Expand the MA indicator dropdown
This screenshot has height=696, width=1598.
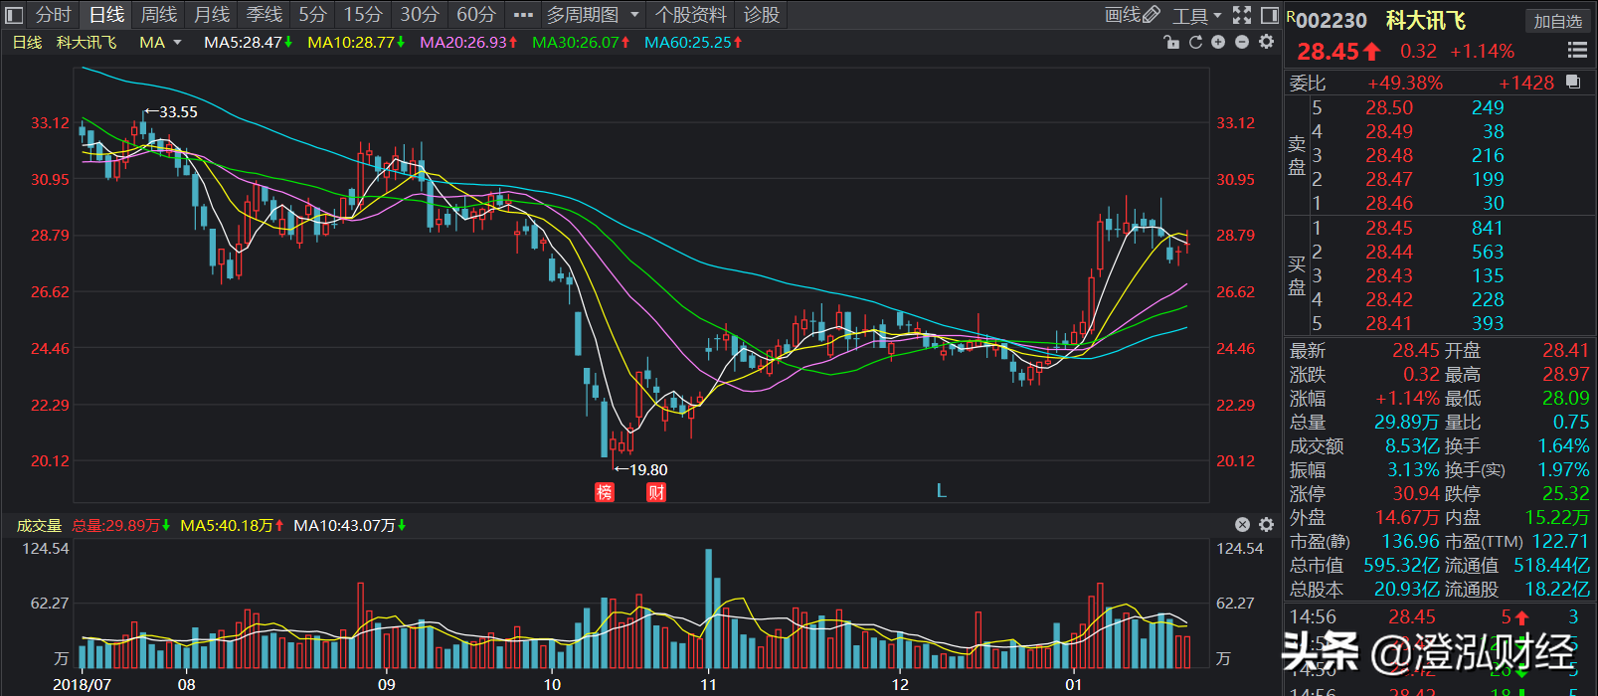pyautogui.click(x=161, y=43)
